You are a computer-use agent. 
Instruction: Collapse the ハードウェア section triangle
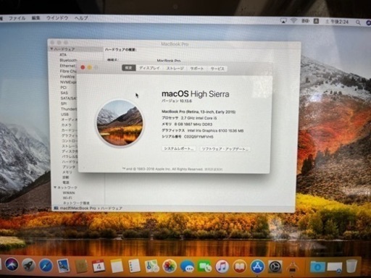click(x=51, y=49)
